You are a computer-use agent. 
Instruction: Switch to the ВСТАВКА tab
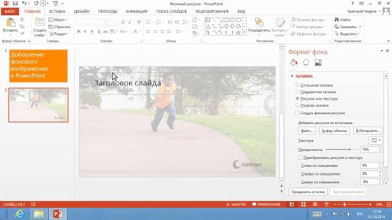[57, 11]
